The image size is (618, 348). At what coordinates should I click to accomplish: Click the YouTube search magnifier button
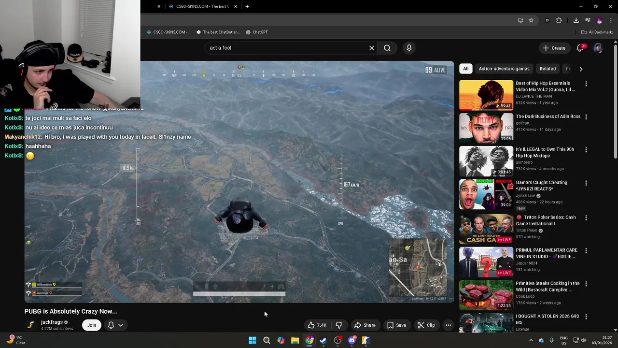(387, 48)
